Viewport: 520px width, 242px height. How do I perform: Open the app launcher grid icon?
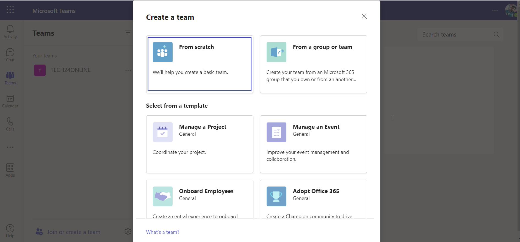(x=10, y=10)
